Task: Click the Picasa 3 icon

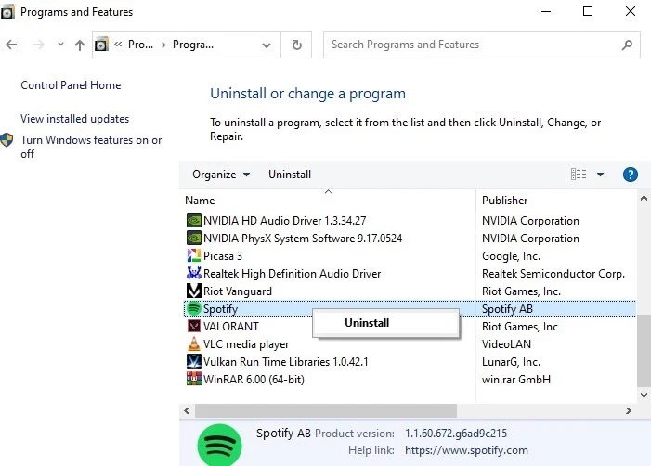Action: 193,255
